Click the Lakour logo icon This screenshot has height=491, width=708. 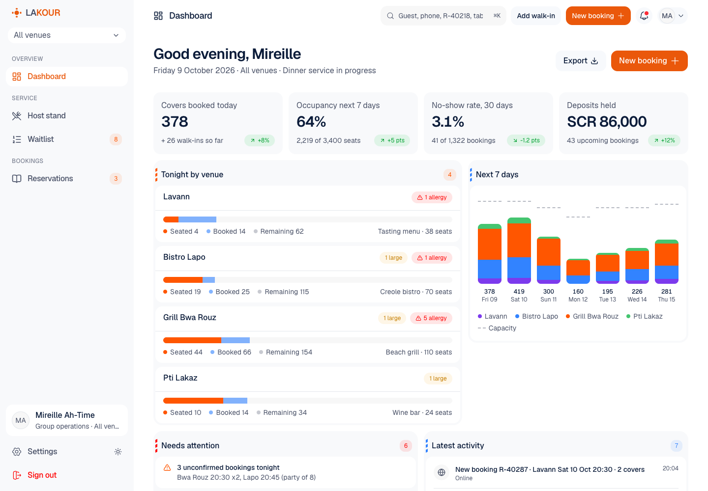click(17, 13)
